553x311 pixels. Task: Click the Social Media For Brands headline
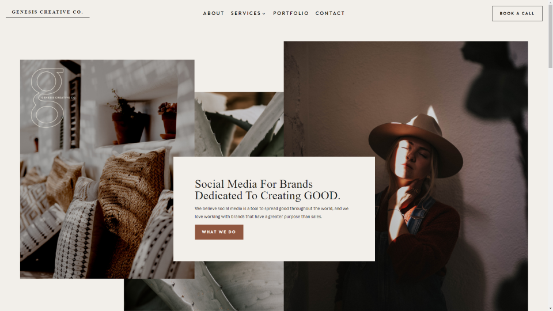[x=267, y=189]
